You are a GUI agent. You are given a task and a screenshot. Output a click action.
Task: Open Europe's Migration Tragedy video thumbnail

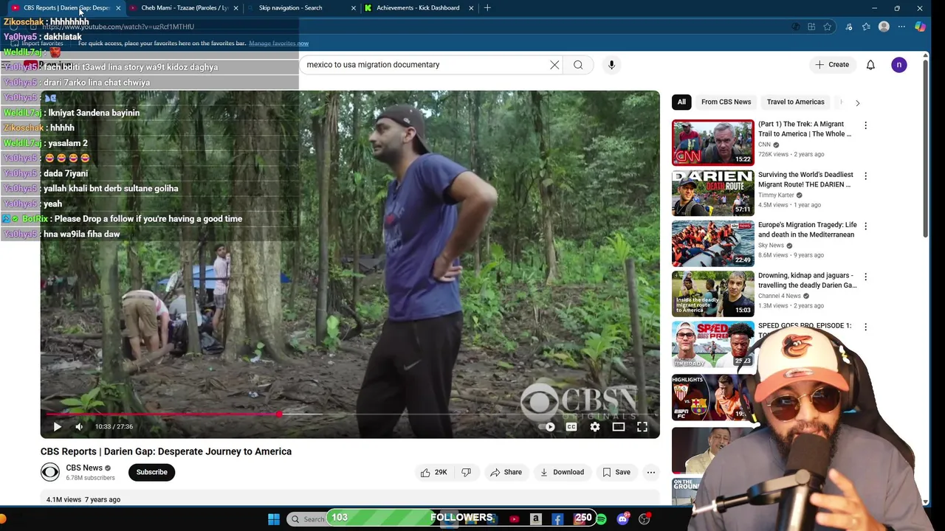click(x=712, y=243)
